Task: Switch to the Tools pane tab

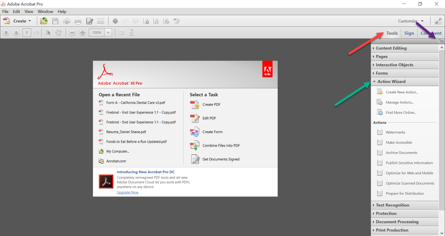Action: 392,33
